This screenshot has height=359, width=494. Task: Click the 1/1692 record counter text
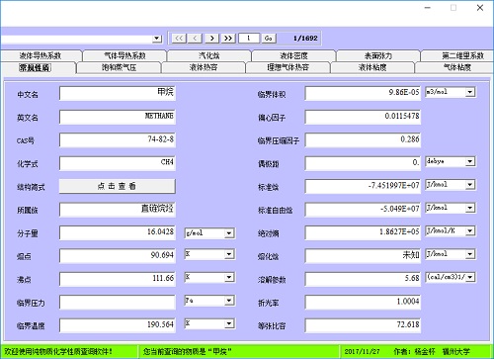pos(305,39)
